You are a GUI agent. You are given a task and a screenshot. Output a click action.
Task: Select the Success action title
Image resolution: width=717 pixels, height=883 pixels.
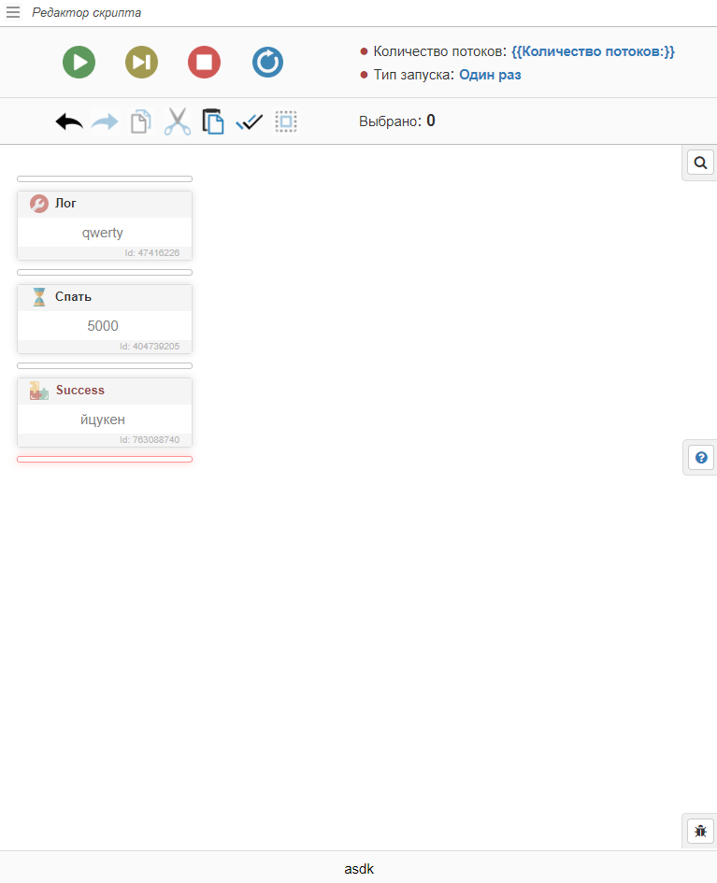80,391
